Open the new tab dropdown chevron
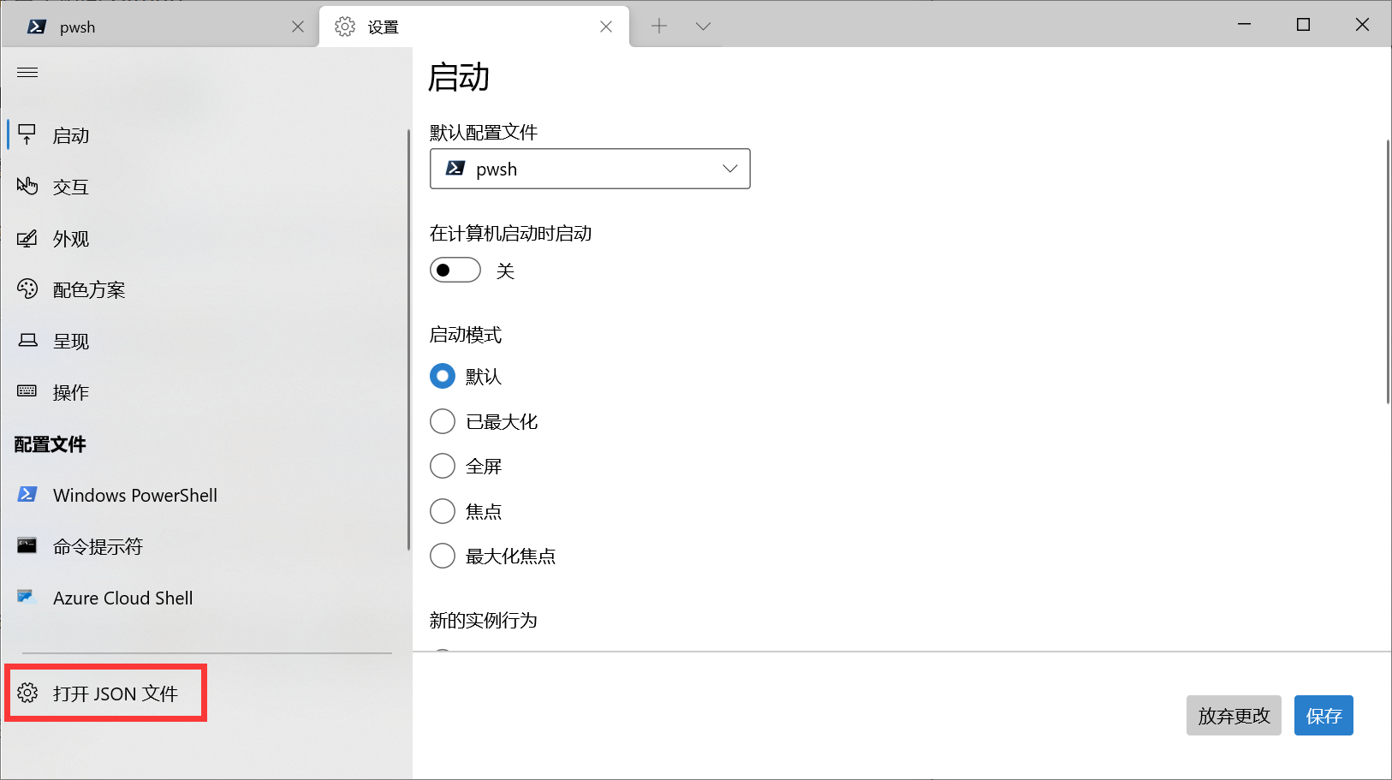This screenshot has height=780, width=1392. click(704, 27)
